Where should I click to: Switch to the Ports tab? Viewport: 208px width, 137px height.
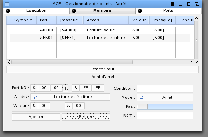[168, 11]
